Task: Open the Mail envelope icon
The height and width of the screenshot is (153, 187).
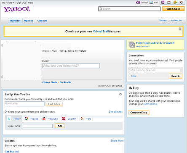Action: click(151, 3)
